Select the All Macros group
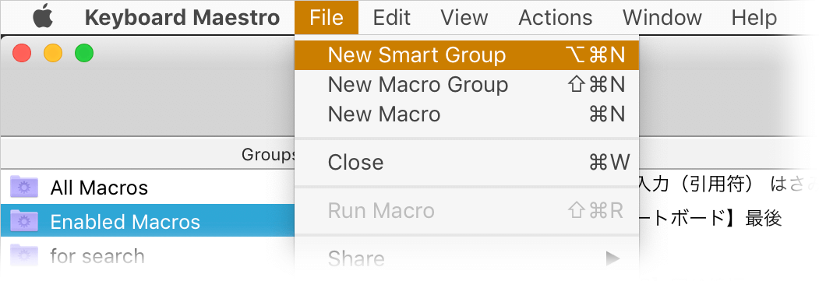The height and width of the screenshot is (281, 819). 147,187
